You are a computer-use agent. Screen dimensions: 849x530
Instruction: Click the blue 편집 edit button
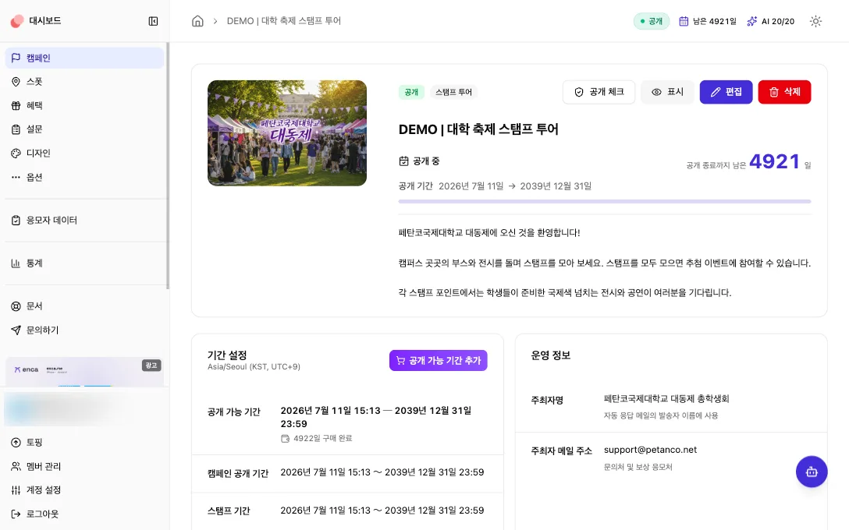726,92
